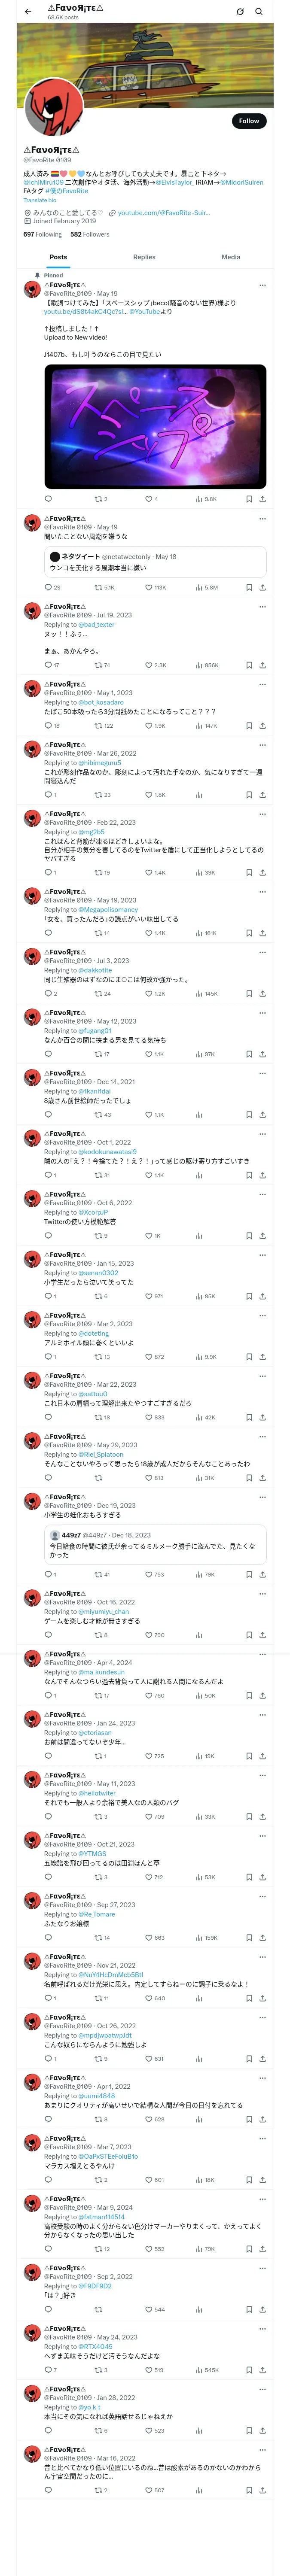Click the circular icon left of search

(x=240, y=12)
